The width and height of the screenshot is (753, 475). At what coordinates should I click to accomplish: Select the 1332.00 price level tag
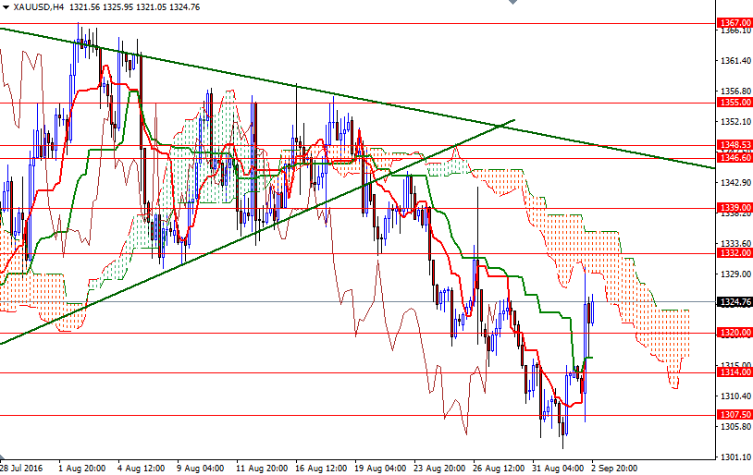click(x=733, y=252)
